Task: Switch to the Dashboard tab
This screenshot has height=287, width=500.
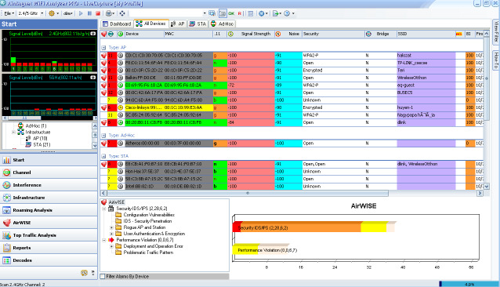Action: coord(117,24)
